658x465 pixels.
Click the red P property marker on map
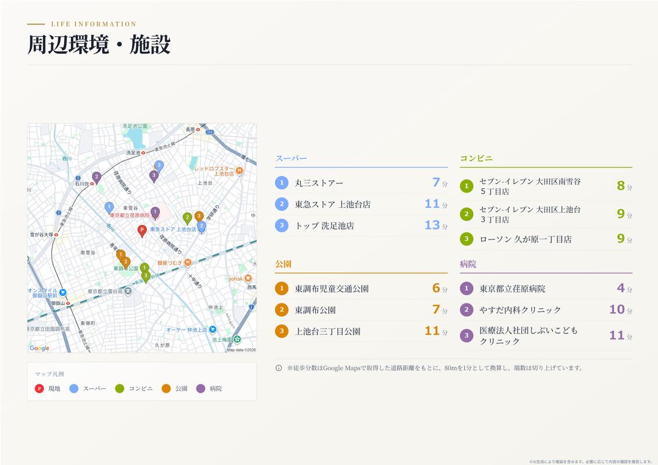(142, 230)
